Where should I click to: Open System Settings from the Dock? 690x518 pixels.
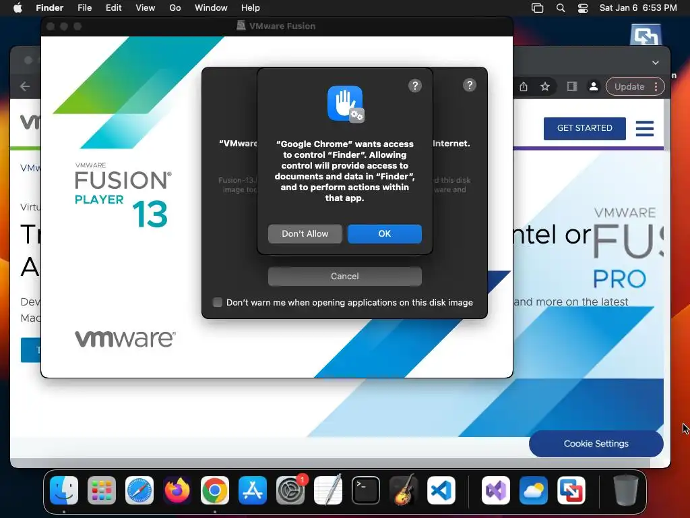tap(290, 490)
